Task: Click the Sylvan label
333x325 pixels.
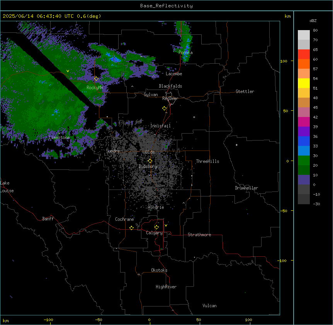Action: click(151, 95)
